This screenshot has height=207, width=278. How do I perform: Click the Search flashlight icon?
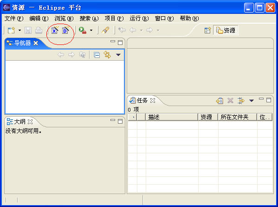105,30
